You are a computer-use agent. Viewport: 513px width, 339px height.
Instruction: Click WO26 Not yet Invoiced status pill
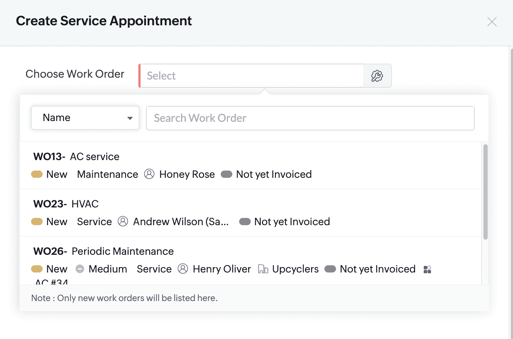click(x=330, y=269)
